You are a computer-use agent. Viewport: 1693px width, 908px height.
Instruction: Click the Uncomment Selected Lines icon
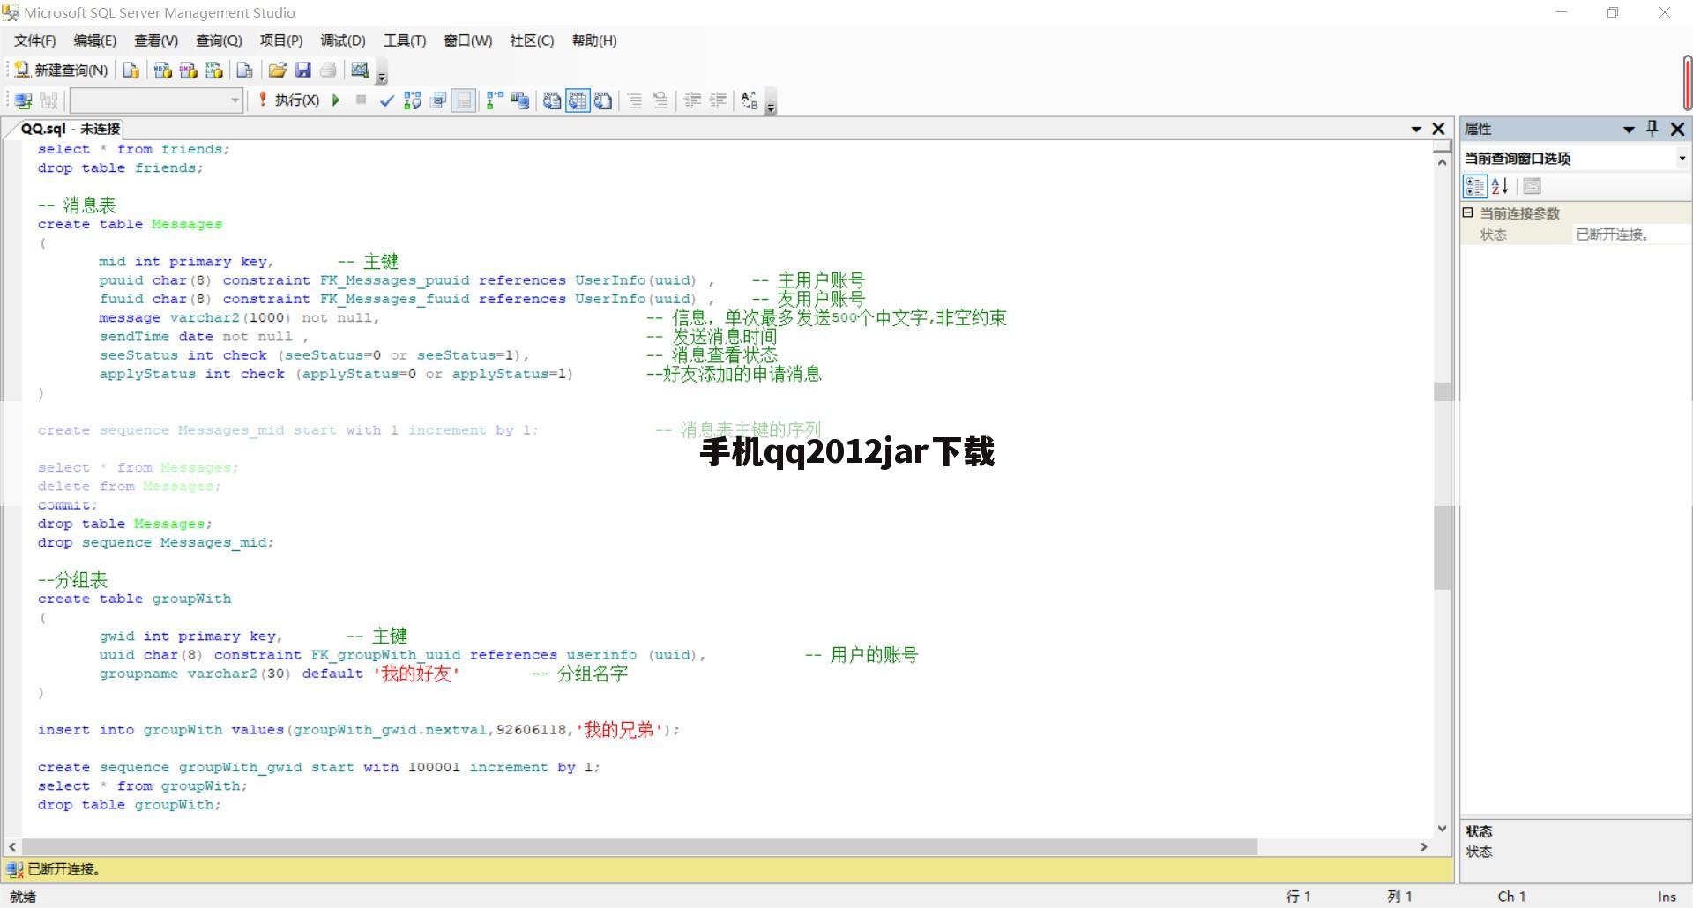tap(660, 100)
